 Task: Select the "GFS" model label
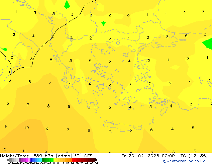click(x=88, y=156)
